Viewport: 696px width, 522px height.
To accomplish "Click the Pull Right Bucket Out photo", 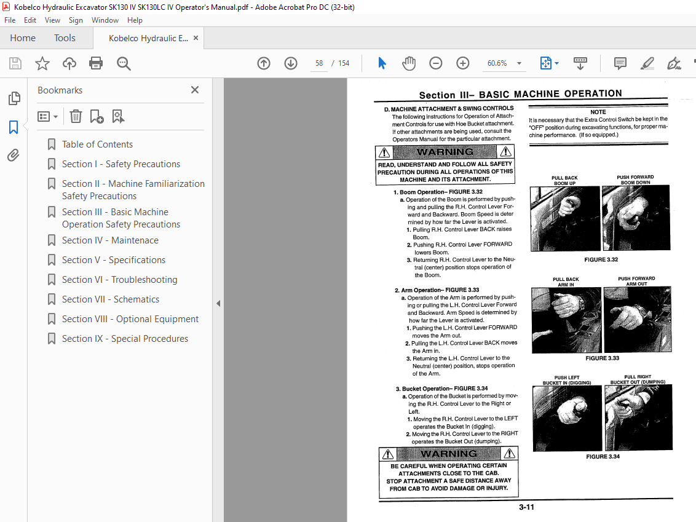I will 638,417.
